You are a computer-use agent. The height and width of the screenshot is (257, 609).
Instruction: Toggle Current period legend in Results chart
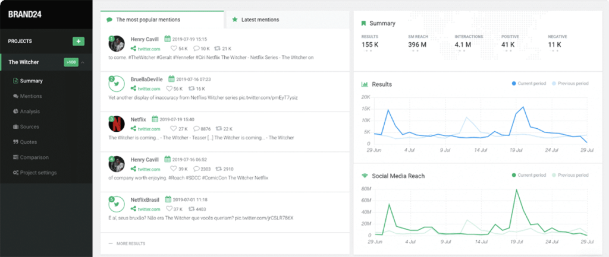(x=529, y=84)
